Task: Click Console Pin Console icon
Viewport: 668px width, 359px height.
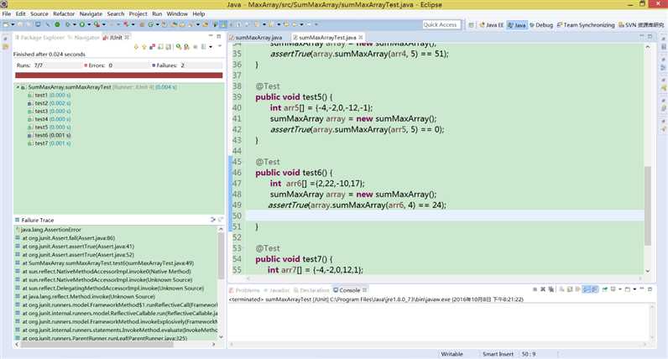Action: click(x=605, y=289)
